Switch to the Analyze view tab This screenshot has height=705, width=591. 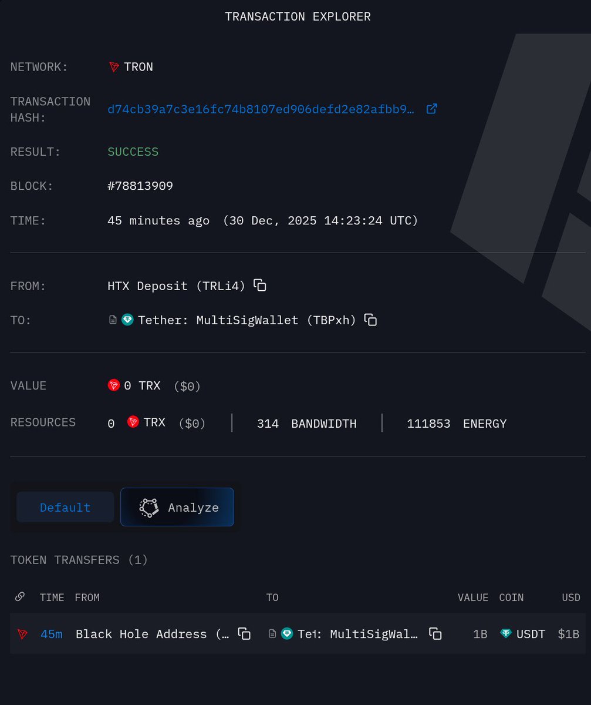pos(177,507)
